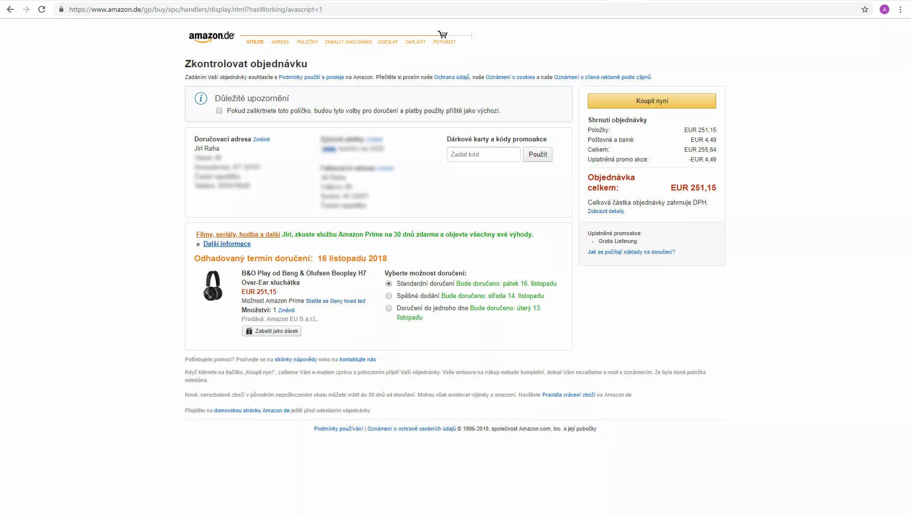The width and height of the screenshot is (911, 514).
Task: Click the amazon.de logo
Action: click(x=212, y=37)
